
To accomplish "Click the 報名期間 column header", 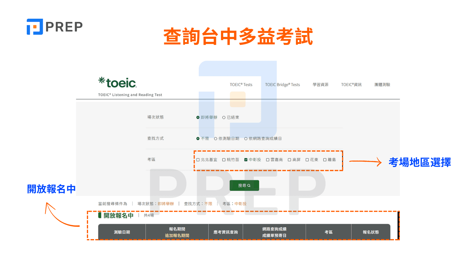I will coord(177,229).
